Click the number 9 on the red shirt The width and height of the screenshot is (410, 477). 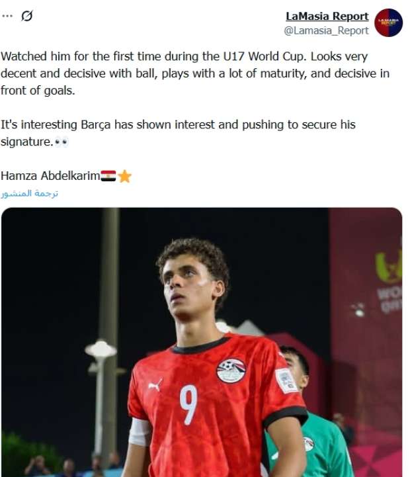[188, 405]
